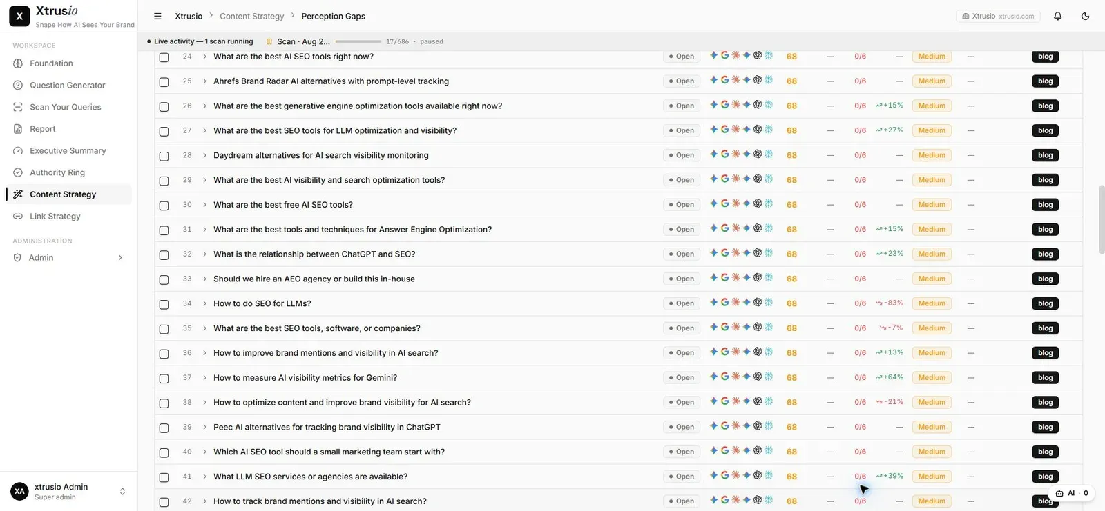Screen dimensions: 1105x511
Task: Click the vertical scrollbar of the table
Action: point(1102,219)
